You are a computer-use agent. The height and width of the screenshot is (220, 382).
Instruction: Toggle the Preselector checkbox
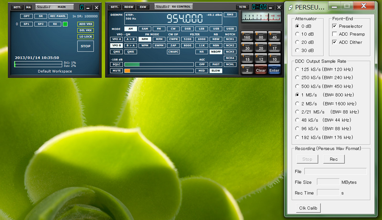point(335,26)
